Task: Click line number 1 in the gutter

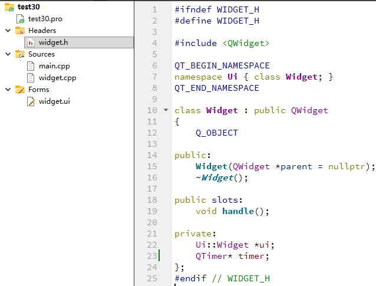Action: click(x=154, y=9)
